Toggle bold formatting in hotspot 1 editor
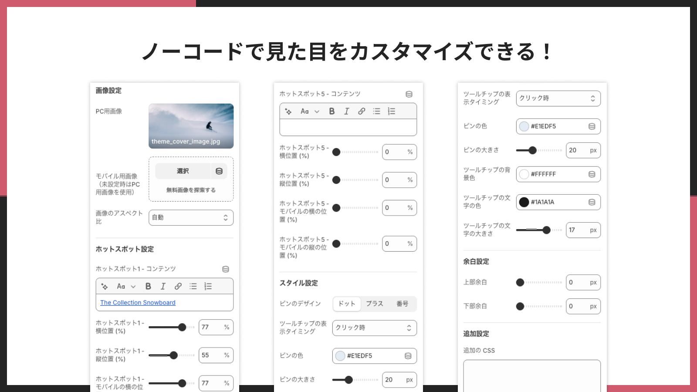The height and width of the screenshot is (392, 697). point(148,286)
